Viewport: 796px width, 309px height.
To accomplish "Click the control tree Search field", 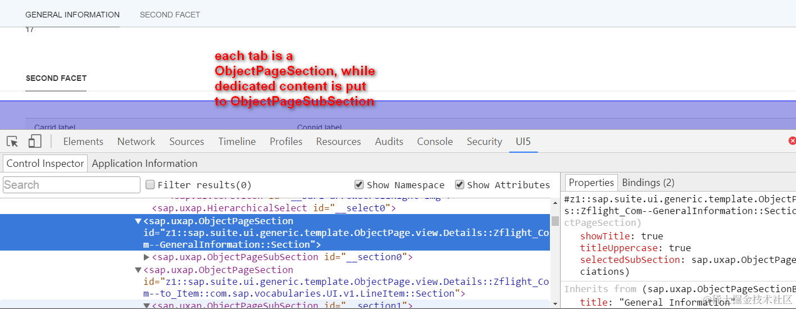I will pyautogui.click(x=71, y=185).
